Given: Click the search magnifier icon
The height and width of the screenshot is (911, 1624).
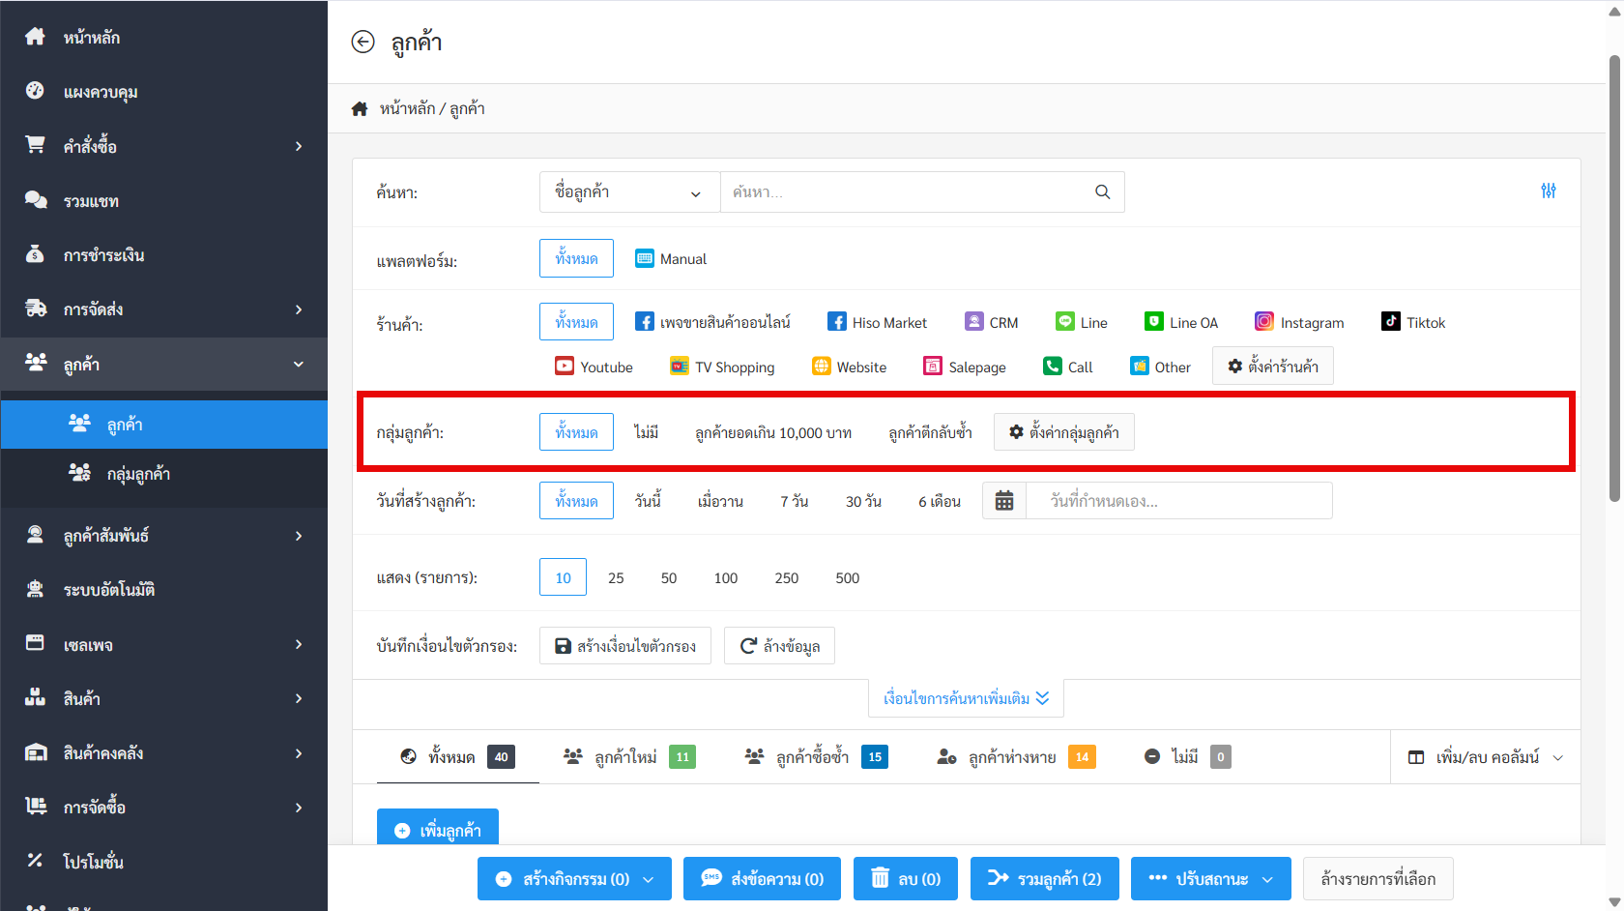Looking at the screenshot, I should [1102, 192].
